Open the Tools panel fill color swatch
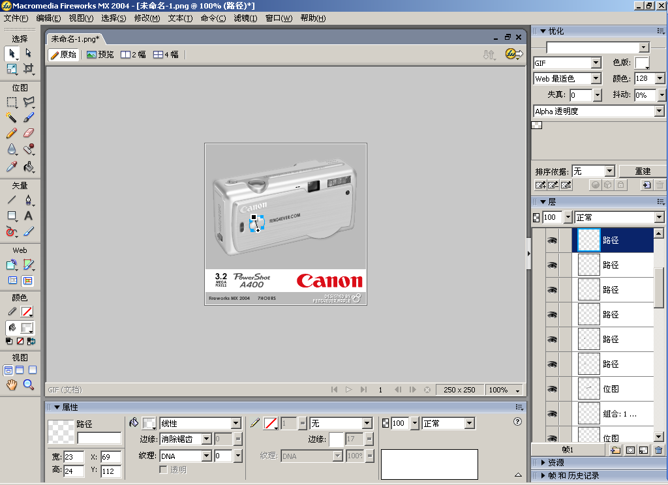Viewport: 668px width, 485px height. (x=27, y=328)
